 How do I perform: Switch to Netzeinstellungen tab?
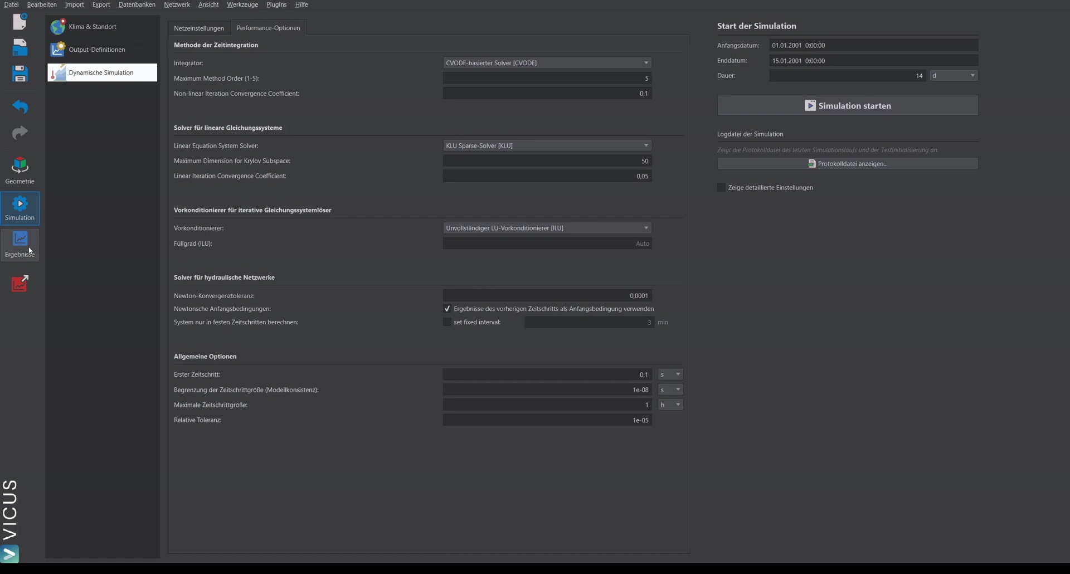click(x=199, y=28)
